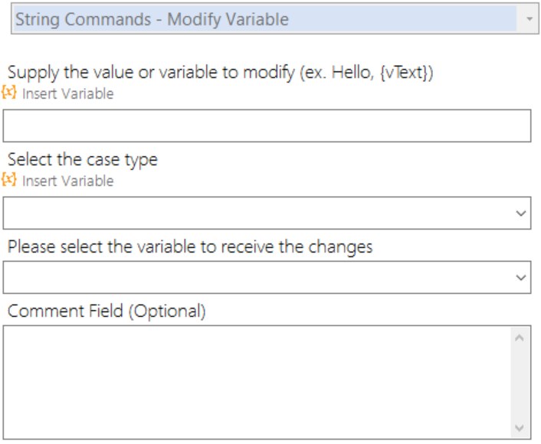The width and height of the screenshot is (541, 444).
Task: Click the Select the case type label
Action: pyautogui.click(x=83, y=160)
